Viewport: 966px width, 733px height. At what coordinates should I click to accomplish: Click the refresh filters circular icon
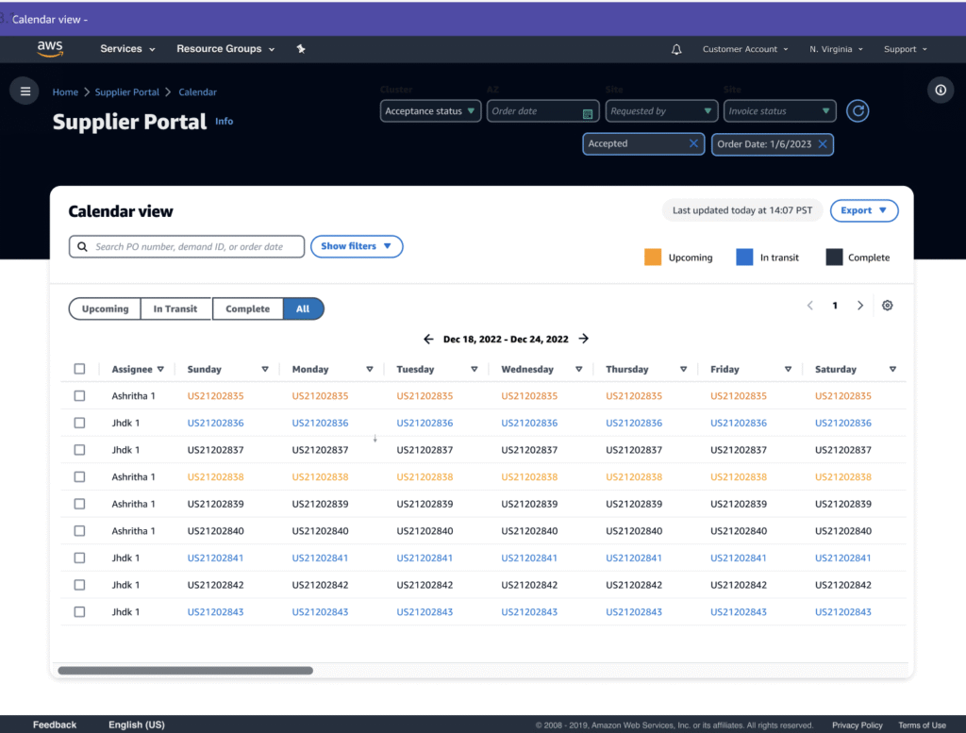857,111
